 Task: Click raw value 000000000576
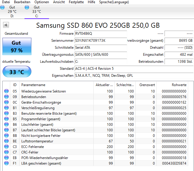point(174,97)
